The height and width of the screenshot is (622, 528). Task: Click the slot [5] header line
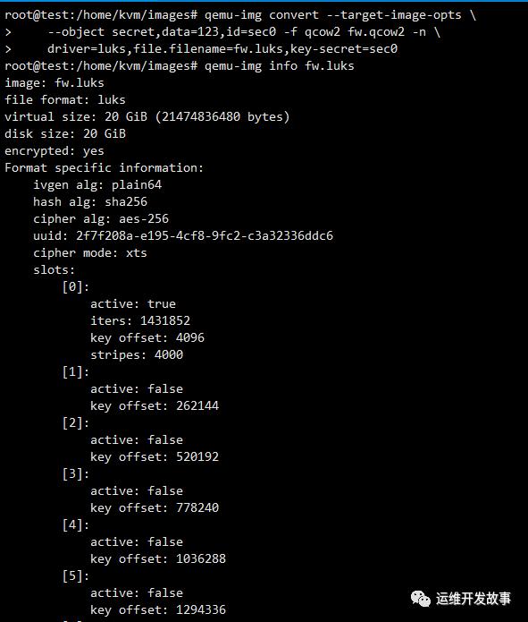click(76, 575)
